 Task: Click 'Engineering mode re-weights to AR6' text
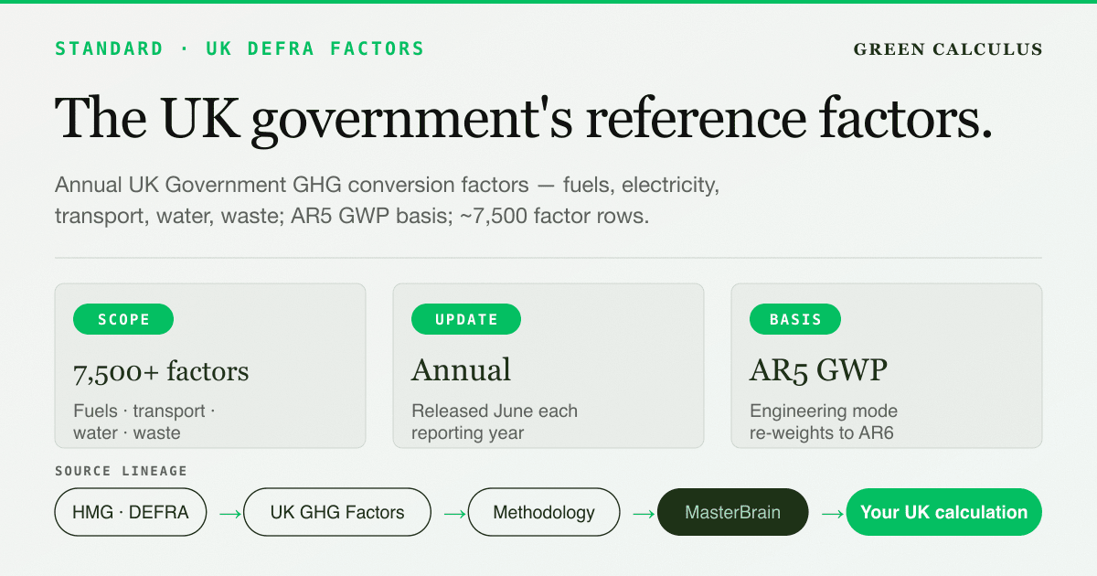(824, 421)
